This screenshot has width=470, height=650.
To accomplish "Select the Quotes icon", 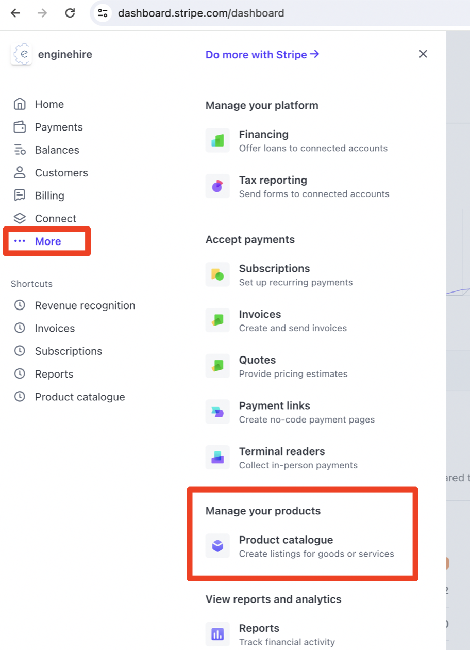I will 217,366.
